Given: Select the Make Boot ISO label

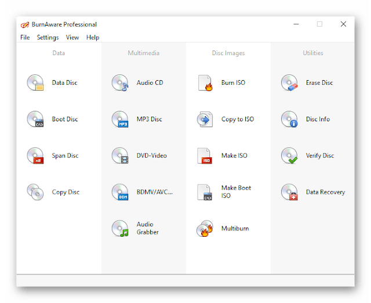Looking at the screenshot, I should 236,192.
